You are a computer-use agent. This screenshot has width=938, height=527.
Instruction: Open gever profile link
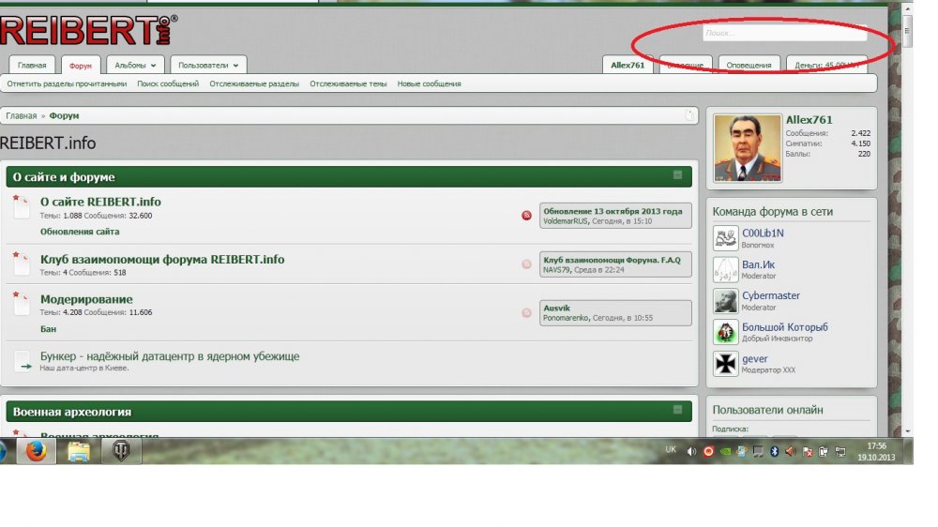coord(754,359)
